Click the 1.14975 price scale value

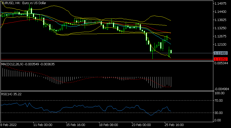click(220, 4)
